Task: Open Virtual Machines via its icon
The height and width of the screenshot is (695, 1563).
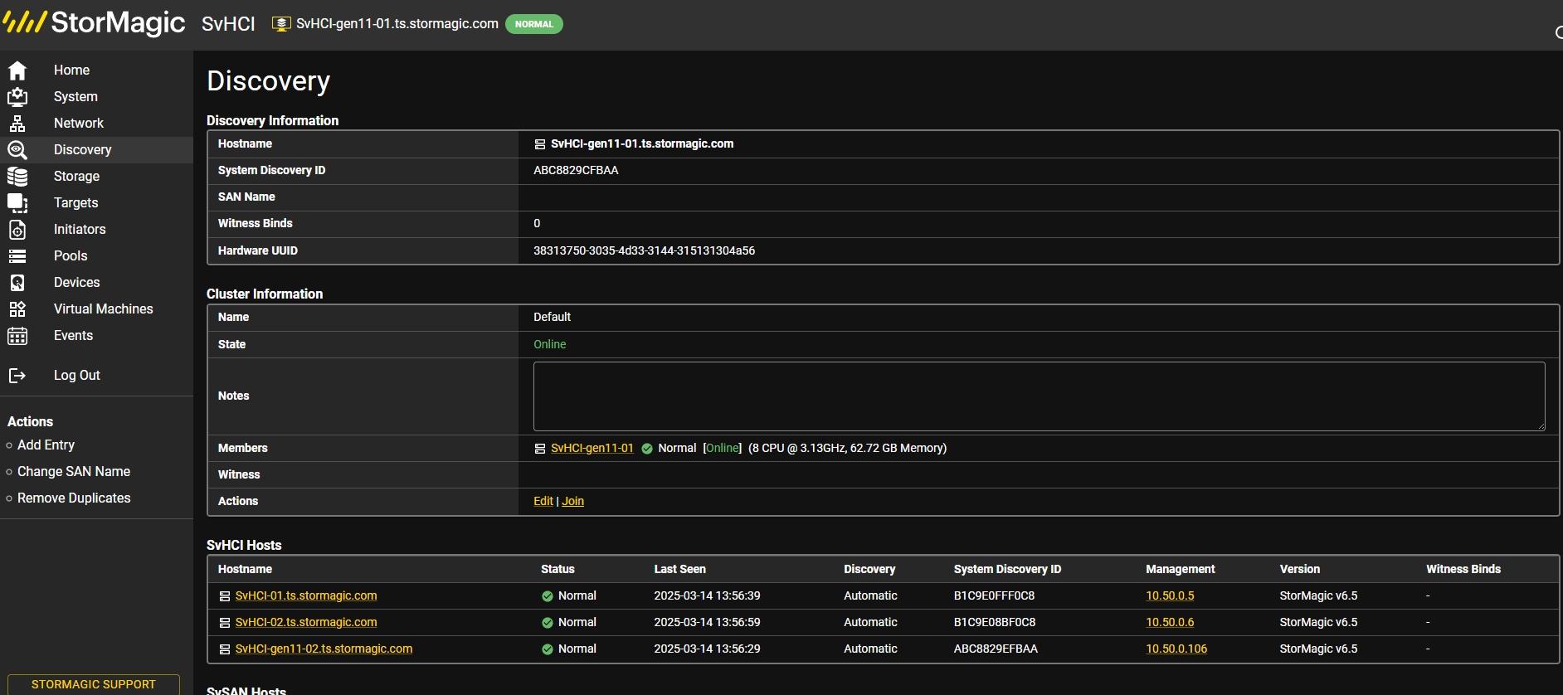Action: 17,309
